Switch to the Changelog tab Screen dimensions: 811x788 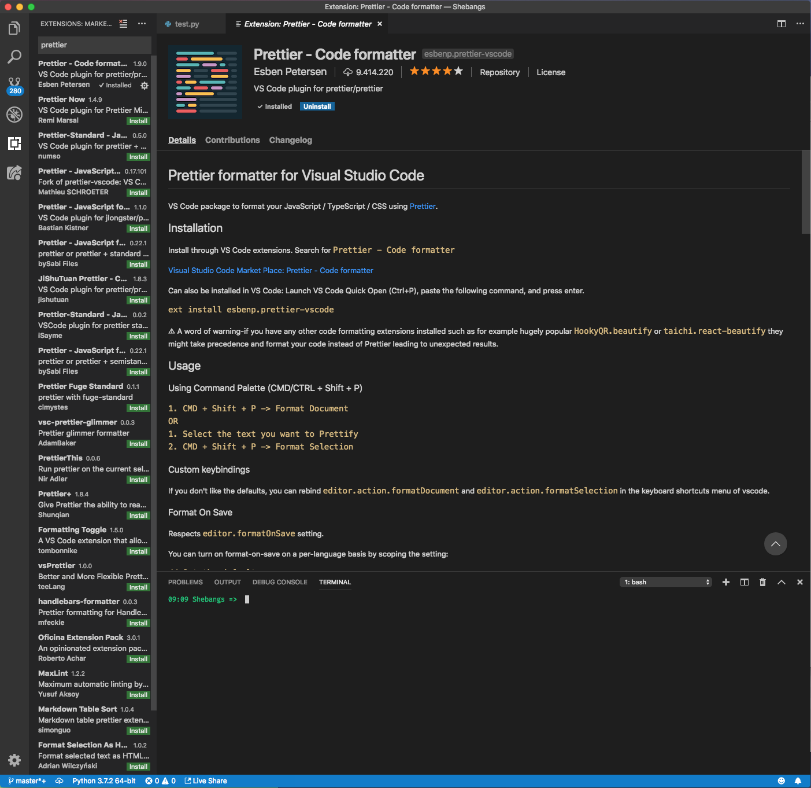coord(290,140)
